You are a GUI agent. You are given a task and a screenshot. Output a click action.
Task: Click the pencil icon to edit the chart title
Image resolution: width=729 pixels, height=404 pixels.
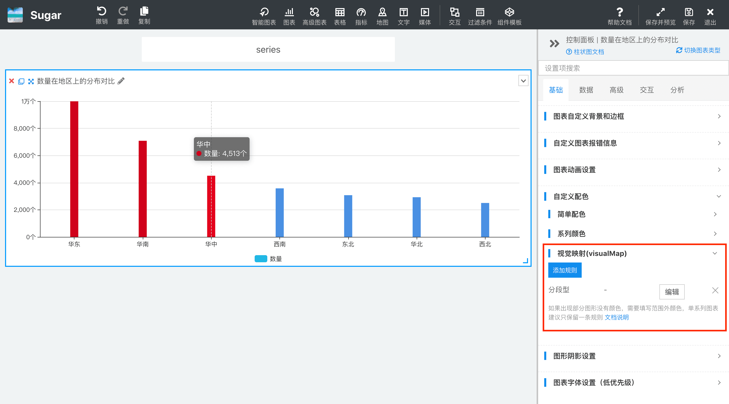coord(121,81)
